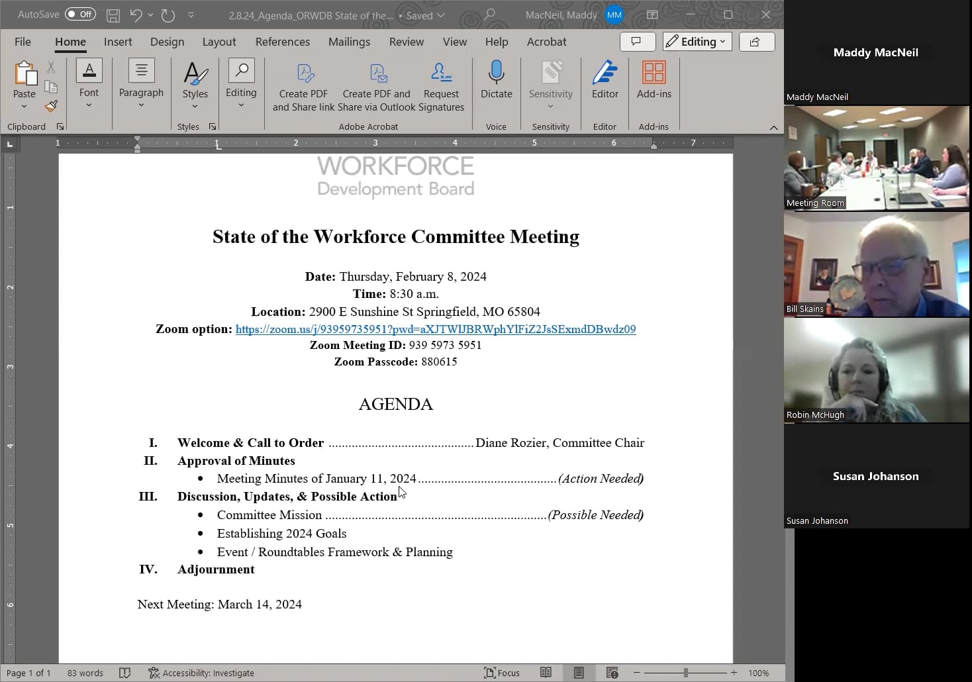972x682 pixels.
Task: Open the Acrobat ribbon tab
Action: point(546,41)
